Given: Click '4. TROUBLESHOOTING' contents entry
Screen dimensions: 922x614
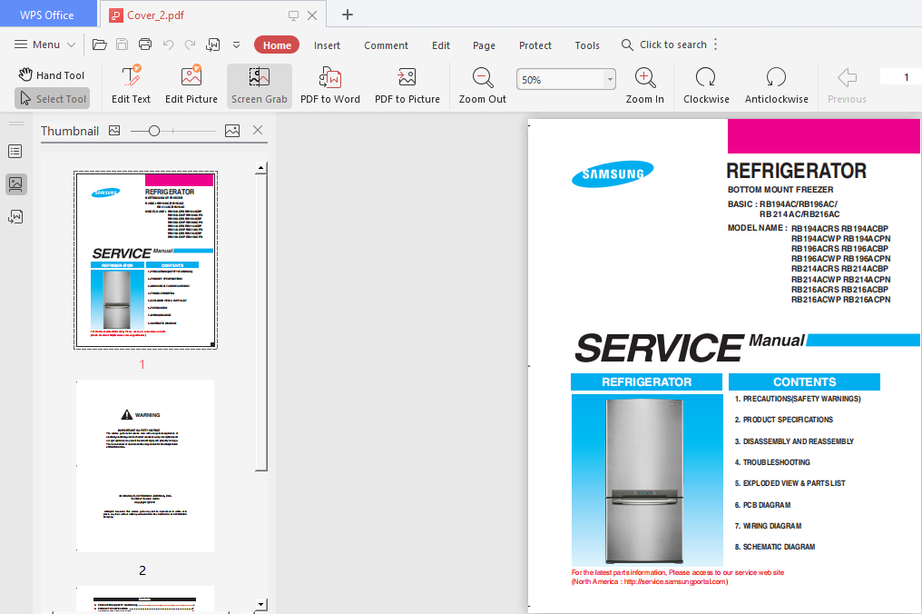Looking at the screenshot, I should pos(772,462).
